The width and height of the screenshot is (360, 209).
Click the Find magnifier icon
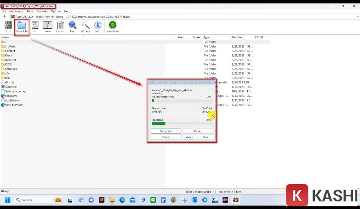pos(73,27)
